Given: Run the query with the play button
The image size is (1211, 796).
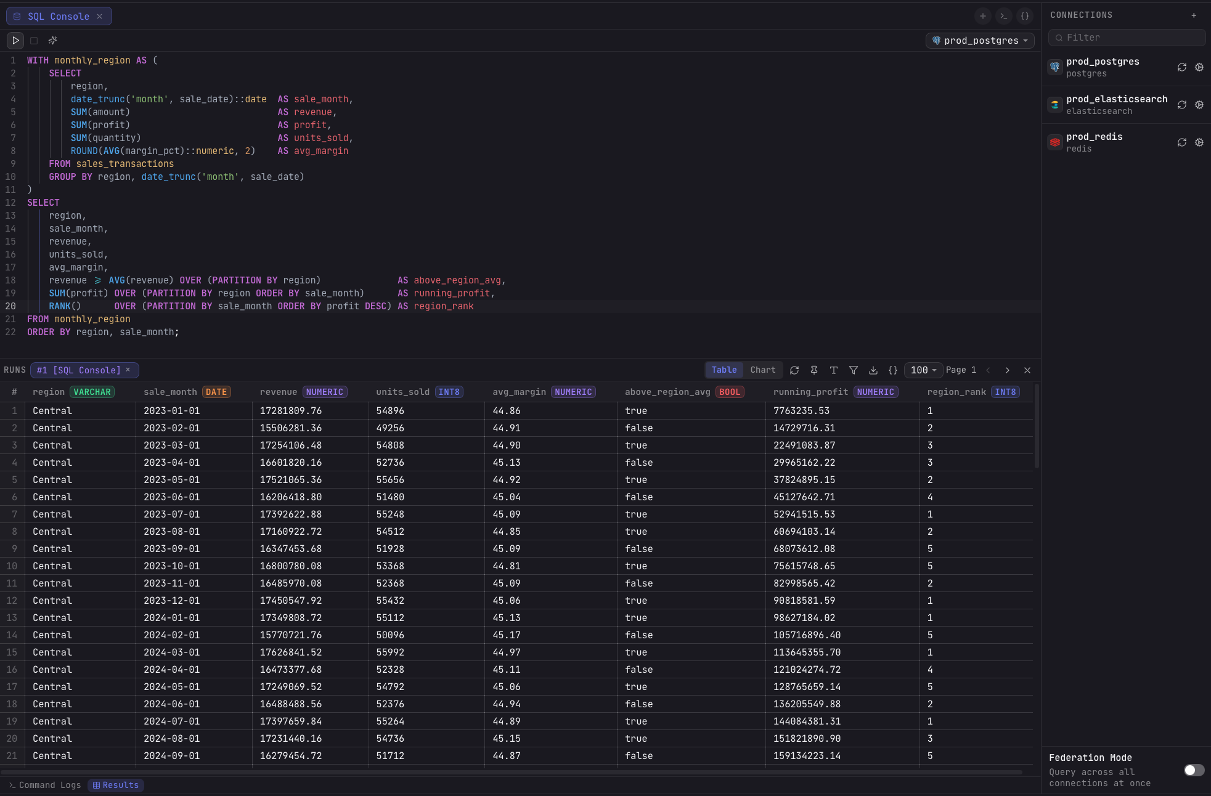Looking at the screenshot, I should 15,41.
